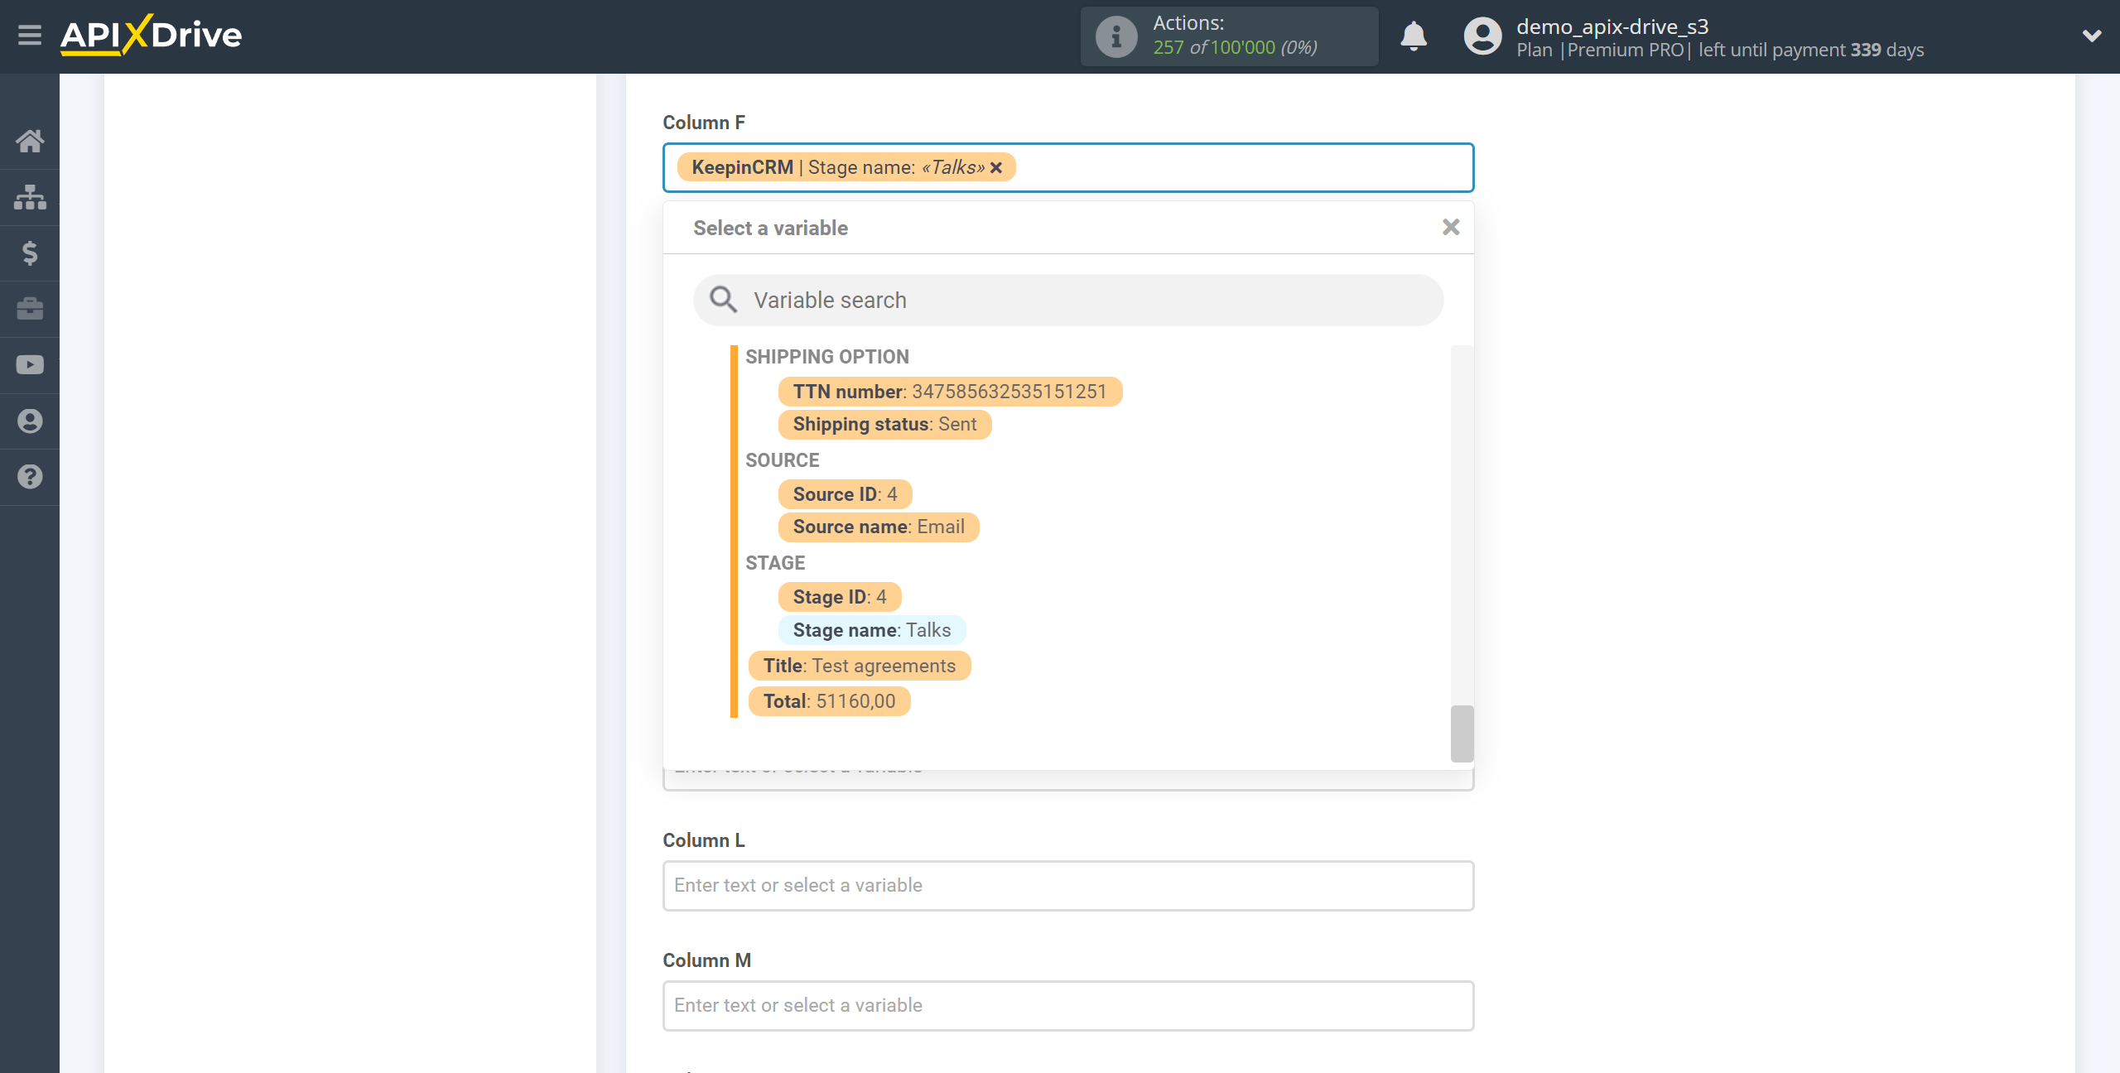Open the help question mark icon
2120x1073 pixels.
coord(30,477)
